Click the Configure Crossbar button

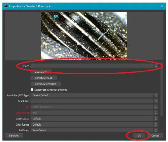[x=45, y=84]
